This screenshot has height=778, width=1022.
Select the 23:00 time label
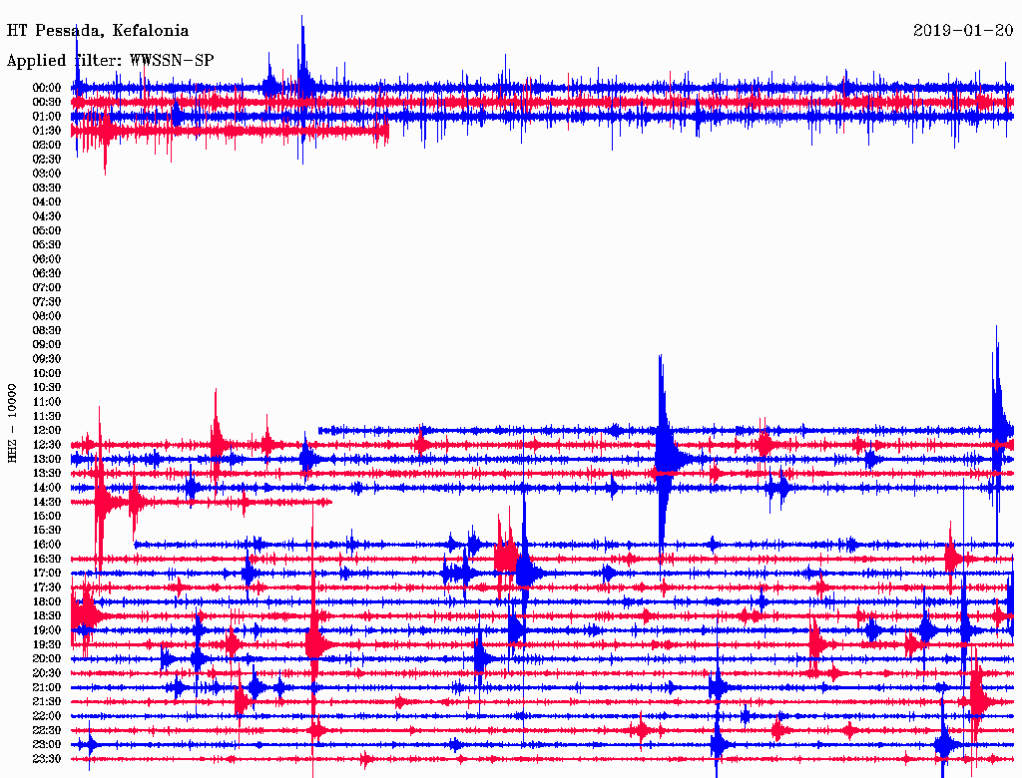47,745
